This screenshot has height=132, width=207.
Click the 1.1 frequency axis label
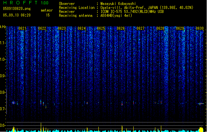click(x=2, y=43)
